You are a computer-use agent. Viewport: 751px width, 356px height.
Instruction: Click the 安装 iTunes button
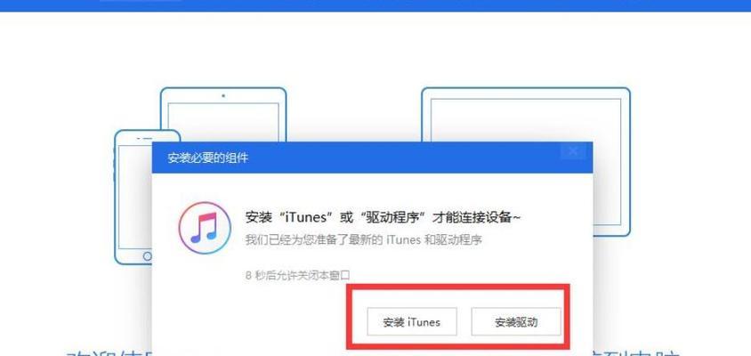(x=412, y=322)
